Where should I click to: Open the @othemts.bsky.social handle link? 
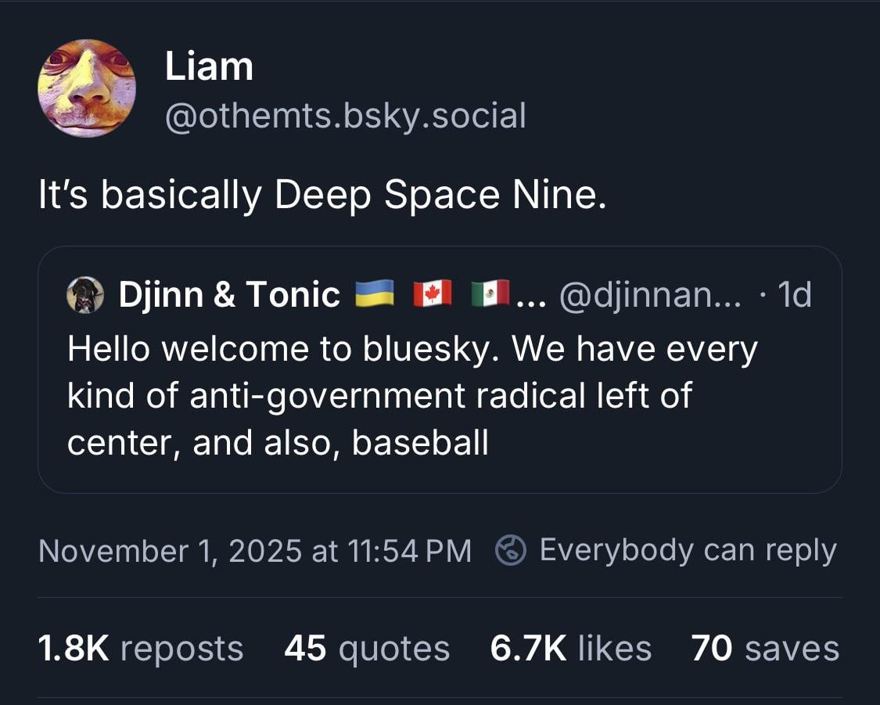pyautogui.click(x=345, y=117)
